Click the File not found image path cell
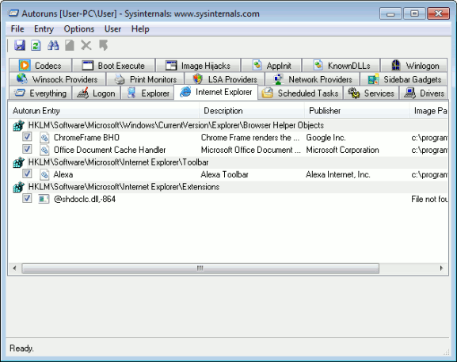This screenshot has width=457, height=362. (x=429, y=199)
